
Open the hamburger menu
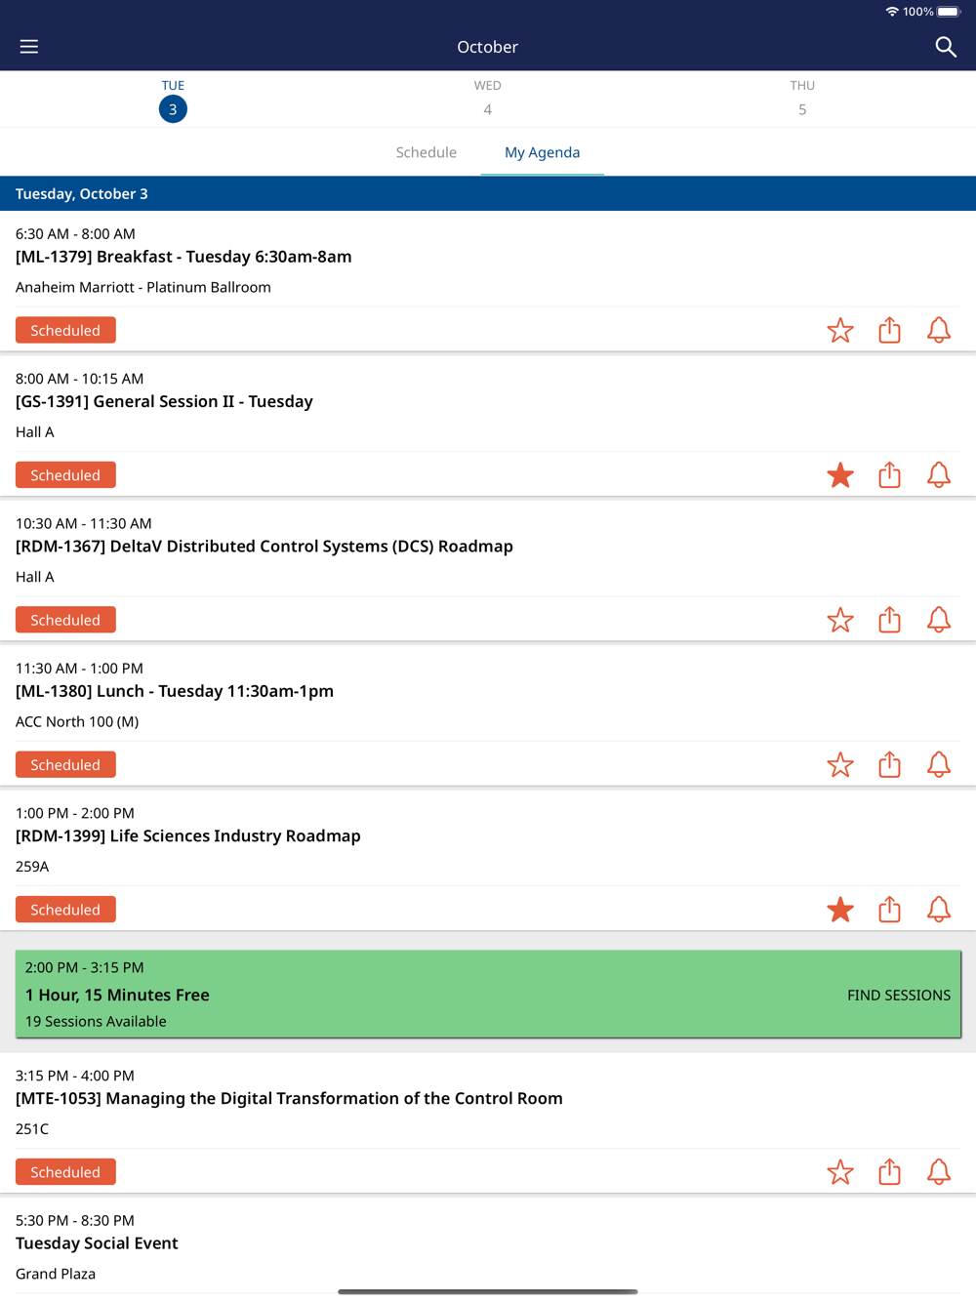point(29,47)
